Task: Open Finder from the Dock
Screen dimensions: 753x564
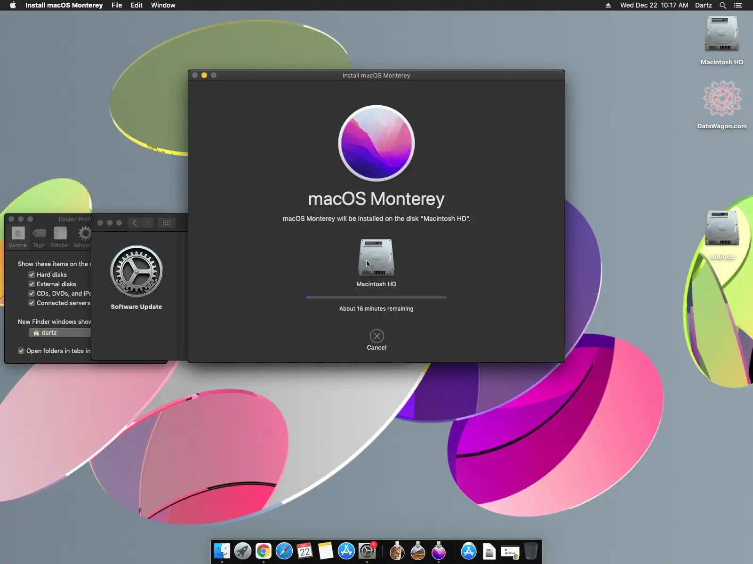Action: coord(222,551)
